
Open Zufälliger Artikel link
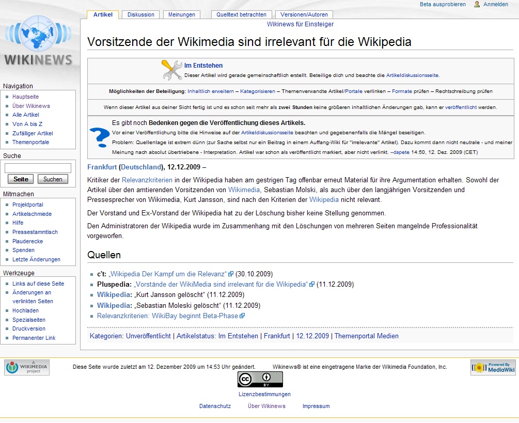point(33,133)
